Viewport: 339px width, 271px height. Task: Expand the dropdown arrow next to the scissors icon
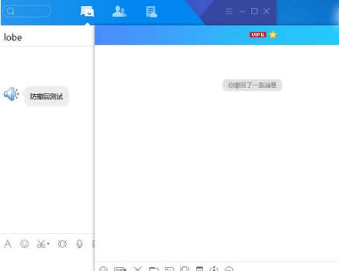tap(48, 244)
